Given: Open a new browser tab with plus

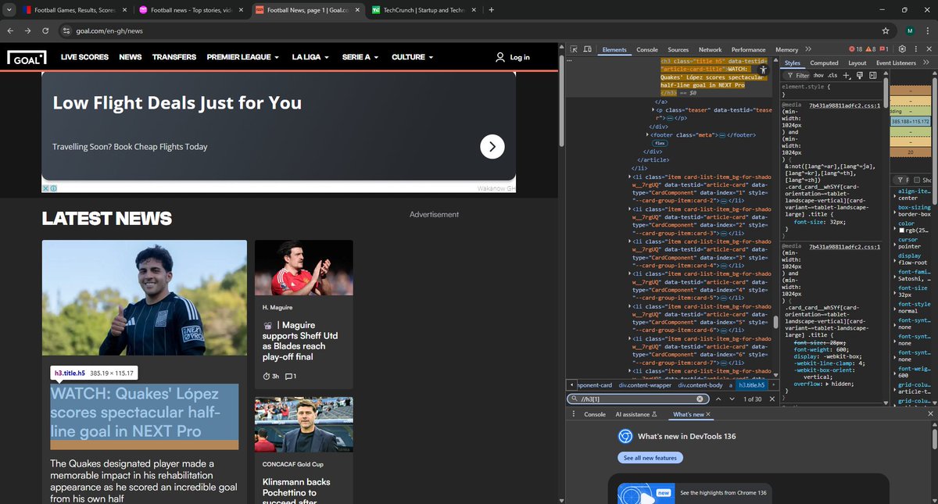Looking at the screenshot, I should coord(491,10).
